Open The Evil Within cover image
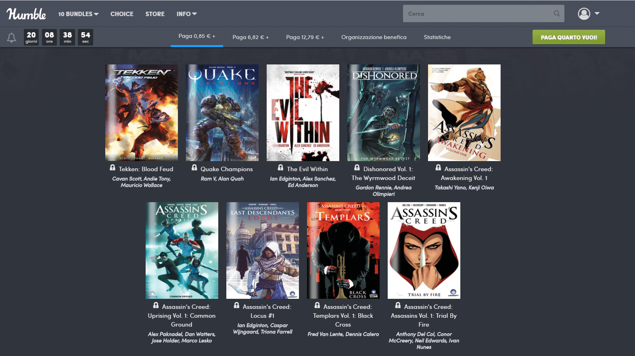 (x=303, y=113)
